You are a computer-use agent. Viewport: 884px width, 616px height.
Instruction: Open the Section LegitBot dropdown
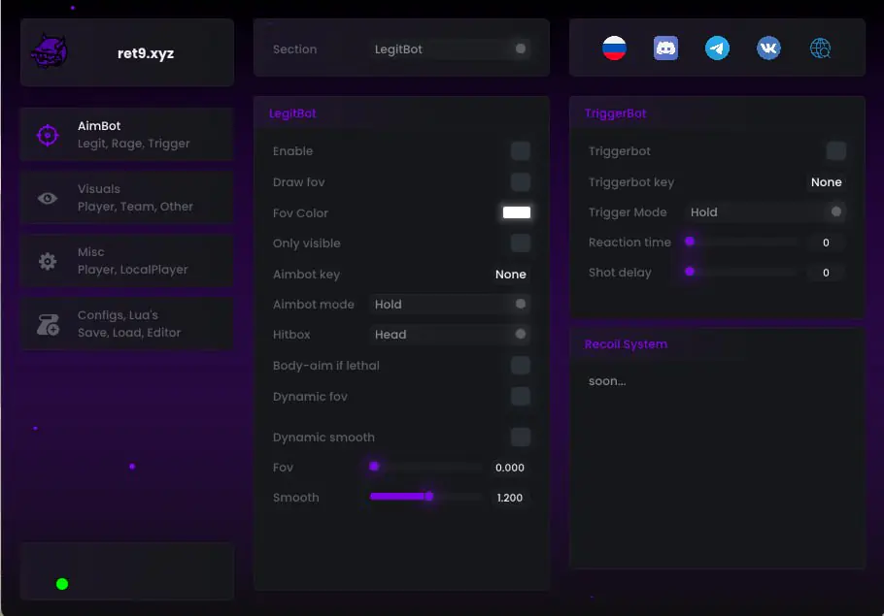450,49
